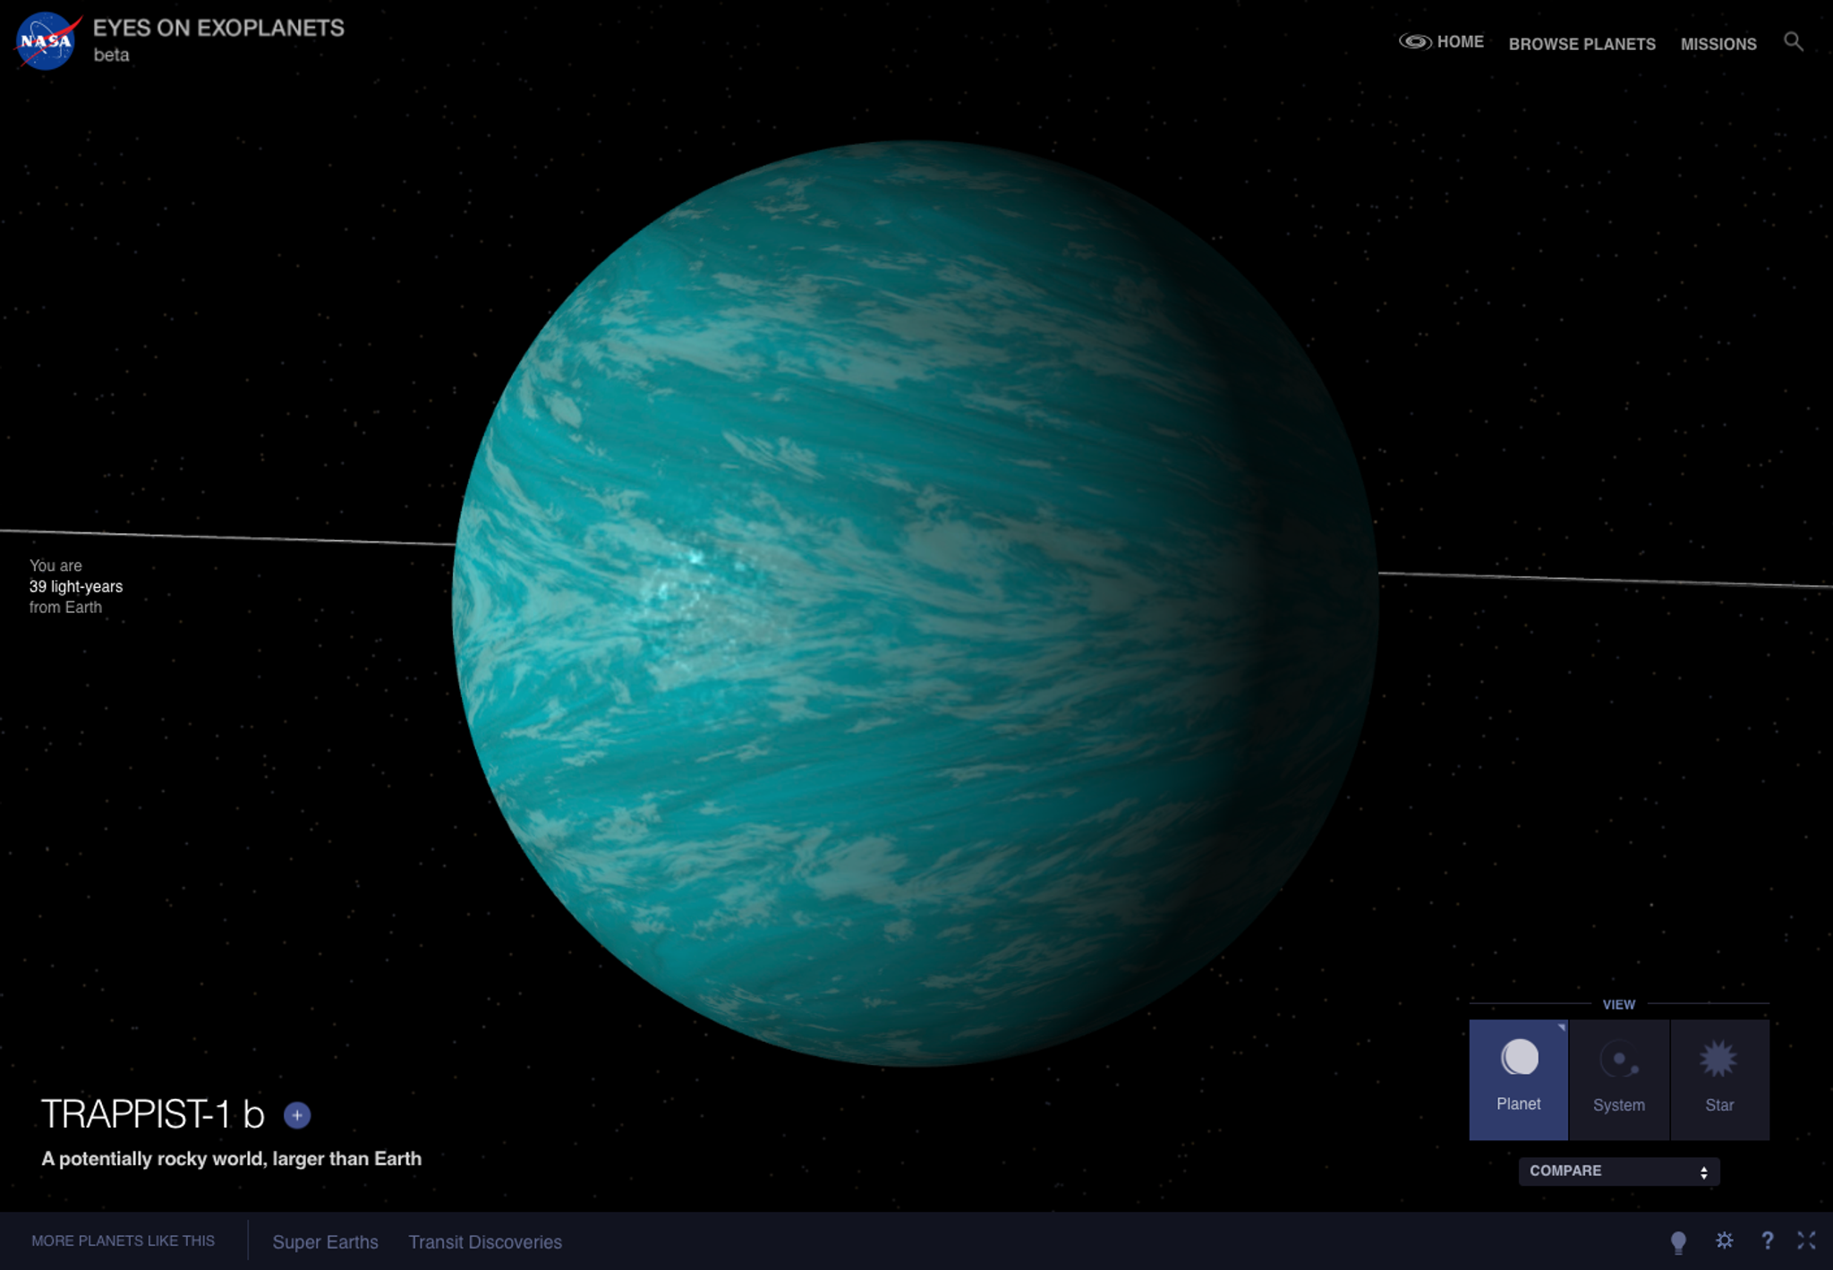Click the NASA logo
Image resolution: width=1833 pixels, height=1270 pixels.
point(45,40)
